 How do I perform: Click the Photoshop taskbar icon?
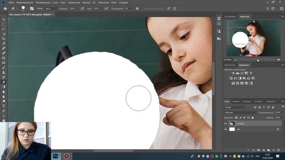click(55, 156)
